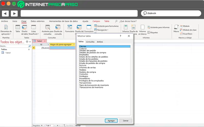The image size is (204, 127).
Task: Open Diseño de tabla tool
Action: pos(24,27)
